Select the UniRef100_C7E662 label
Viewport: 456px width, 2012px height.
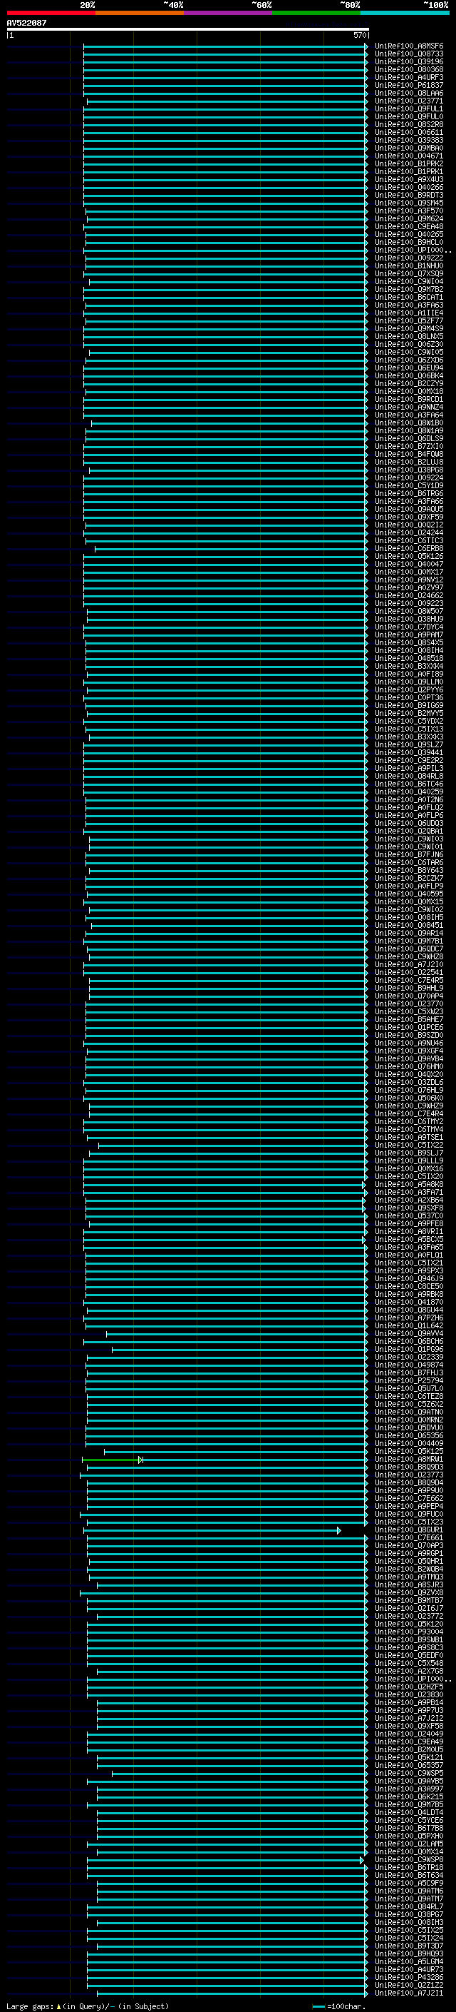(x=409, y=1498)
